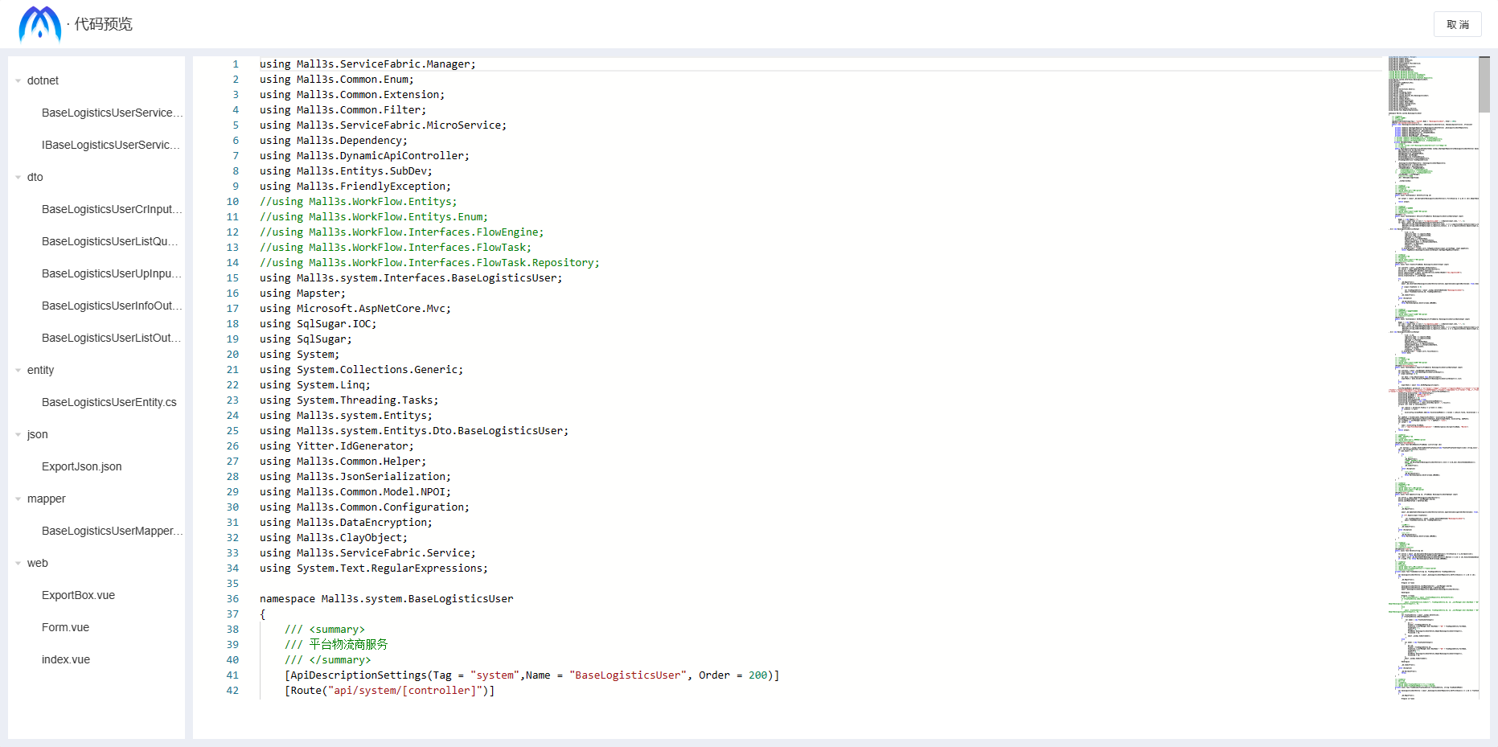The height and width of the screenshot is (747, 1498).
Task: Open BaseLogisticsUserEntity.cs file
Action: click(x=109, y=402)
